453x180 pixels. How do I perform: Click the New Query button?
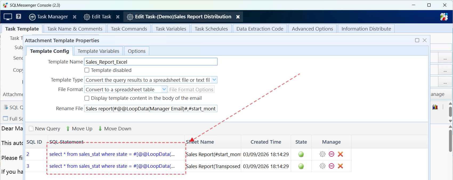coord(45,129)
